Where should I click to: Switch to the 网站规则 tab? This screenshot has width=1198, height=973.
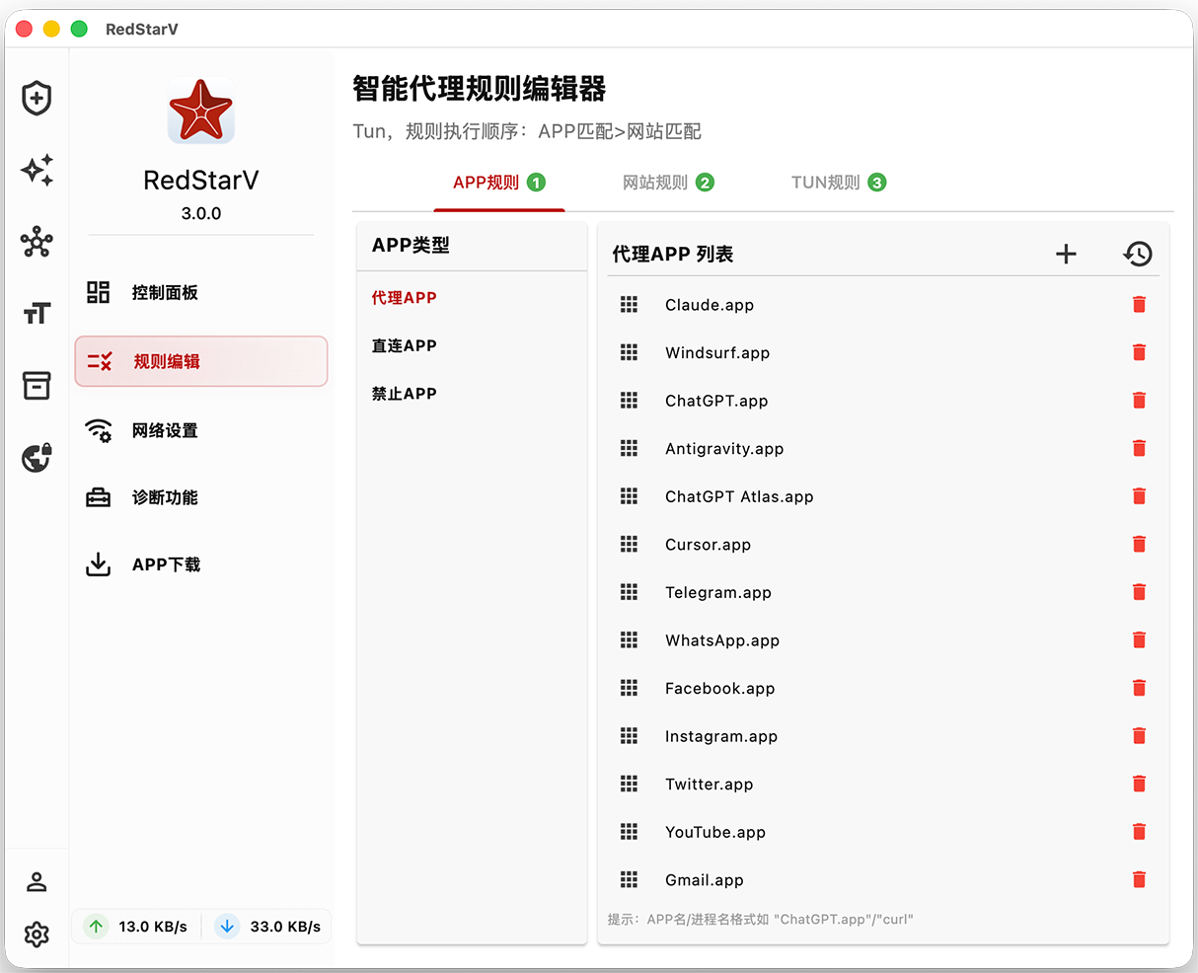[668, 182]
